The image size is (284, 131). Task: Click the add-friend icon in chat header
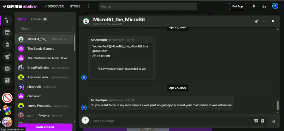257,21
